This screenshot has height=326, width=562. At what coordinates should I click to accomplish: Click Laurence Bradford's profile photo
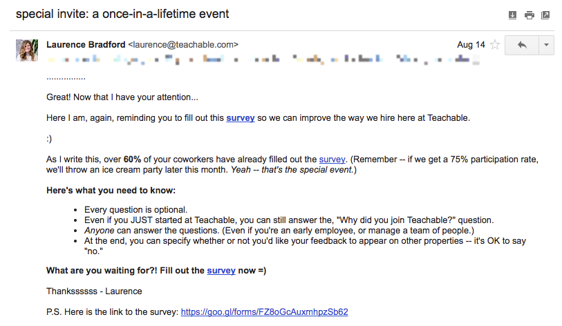click(x=28, y=50)
